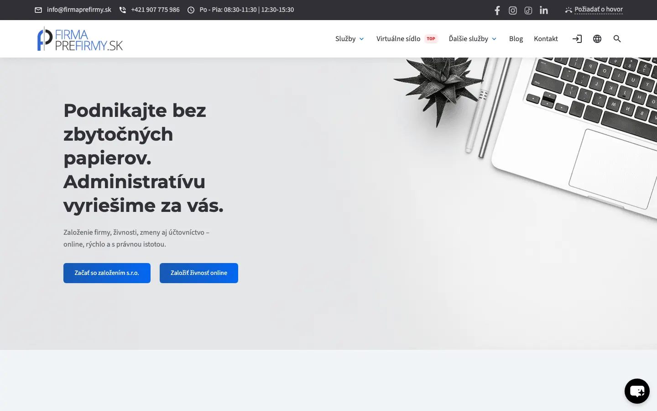657x411 pixels.
Task: Open Virtuálne sídlo menu item
Action: 398,39
